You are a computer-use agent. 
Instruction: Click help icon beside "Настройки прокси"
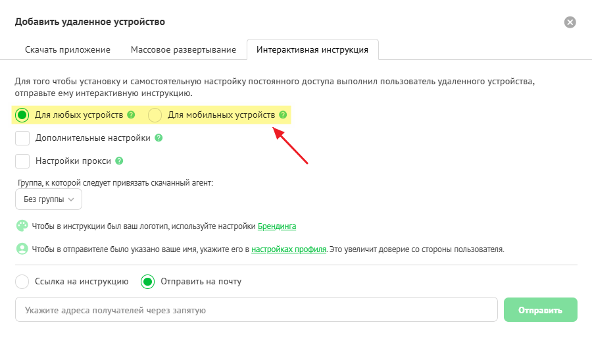[x=119, y=161]
